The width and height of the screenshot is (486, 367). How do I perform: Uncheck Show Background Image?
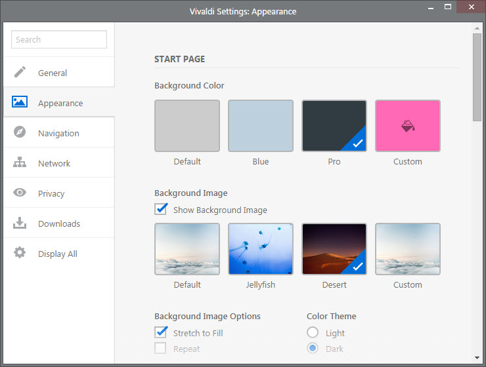coord(160,209)
